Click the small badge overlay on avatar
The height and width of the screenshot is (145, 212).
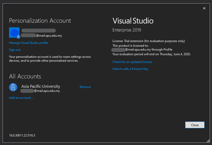[19, 37]
